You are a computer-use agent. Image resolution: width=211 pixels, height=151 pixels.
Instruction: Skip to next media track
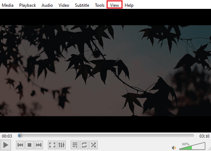point(39,145)
